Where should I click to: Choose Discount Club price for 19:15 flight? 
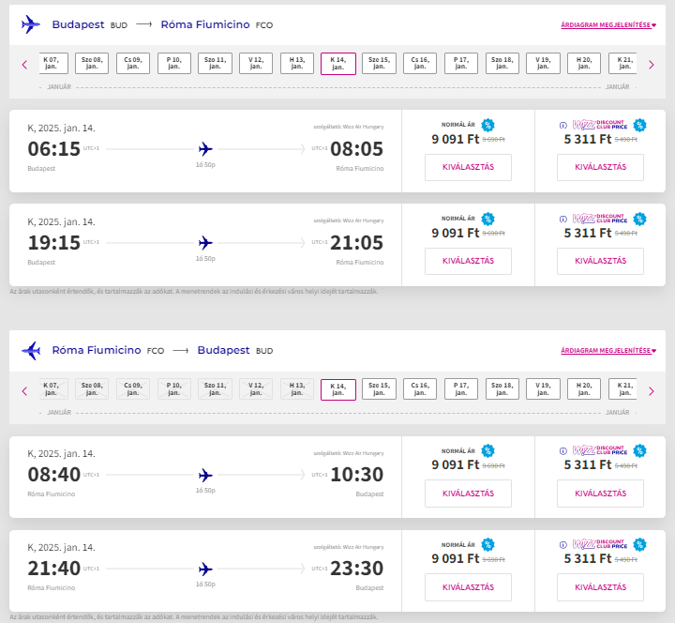(600, 261)
